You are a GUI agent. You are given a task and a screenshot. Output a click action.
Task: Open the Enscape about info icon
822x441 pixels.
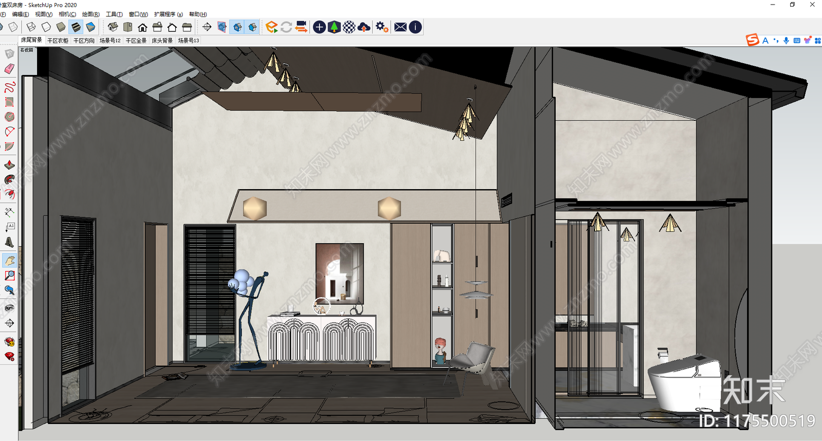pyautogui.click(x=416, y=27)
